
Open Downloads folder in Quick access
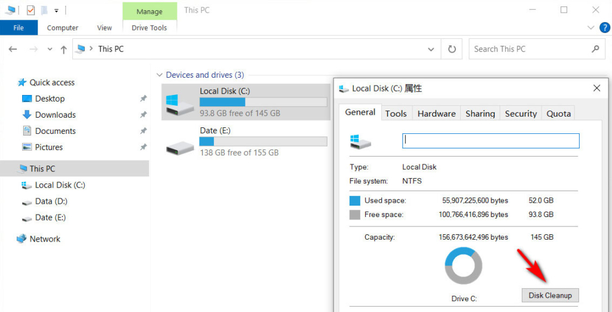(x=55, y=115)
